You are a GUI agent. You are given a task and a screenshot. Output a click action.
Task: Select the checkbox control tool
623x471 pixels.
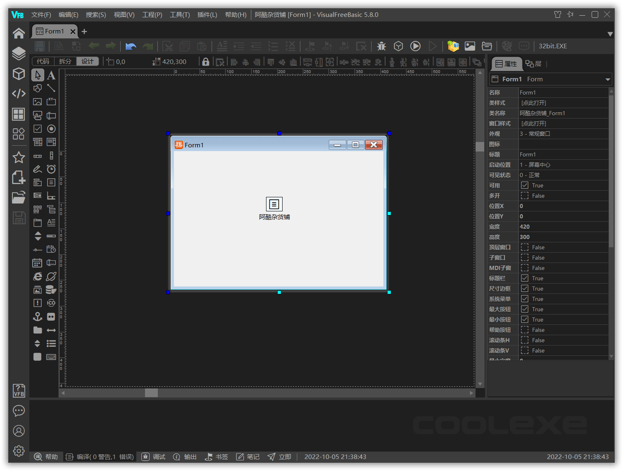[x=37, y=128]
